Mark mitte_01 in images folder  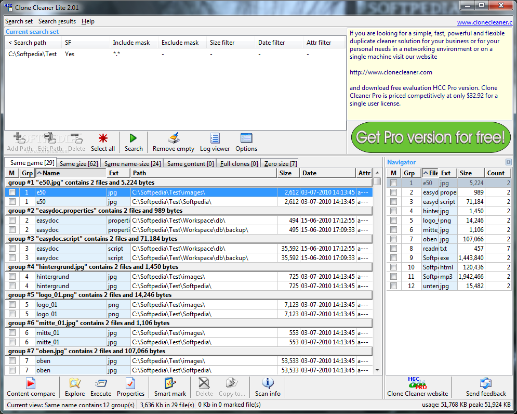tap(12, 333)
